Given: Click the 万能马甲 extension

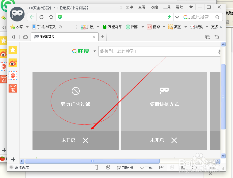Looking at the screenshot, I should tap(112, 27).
